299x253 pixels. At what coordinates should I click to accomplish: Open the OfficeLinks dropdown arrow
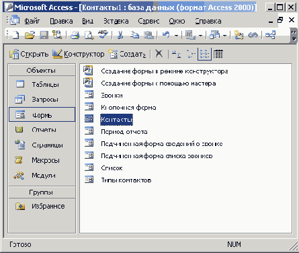coord(201,36)
